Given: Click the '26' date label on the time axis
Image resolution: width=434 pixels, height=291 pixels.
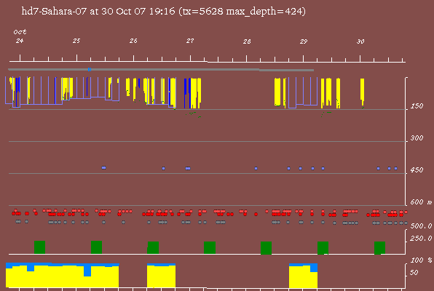Looking at the screenshot, I should tap(133, 41).
